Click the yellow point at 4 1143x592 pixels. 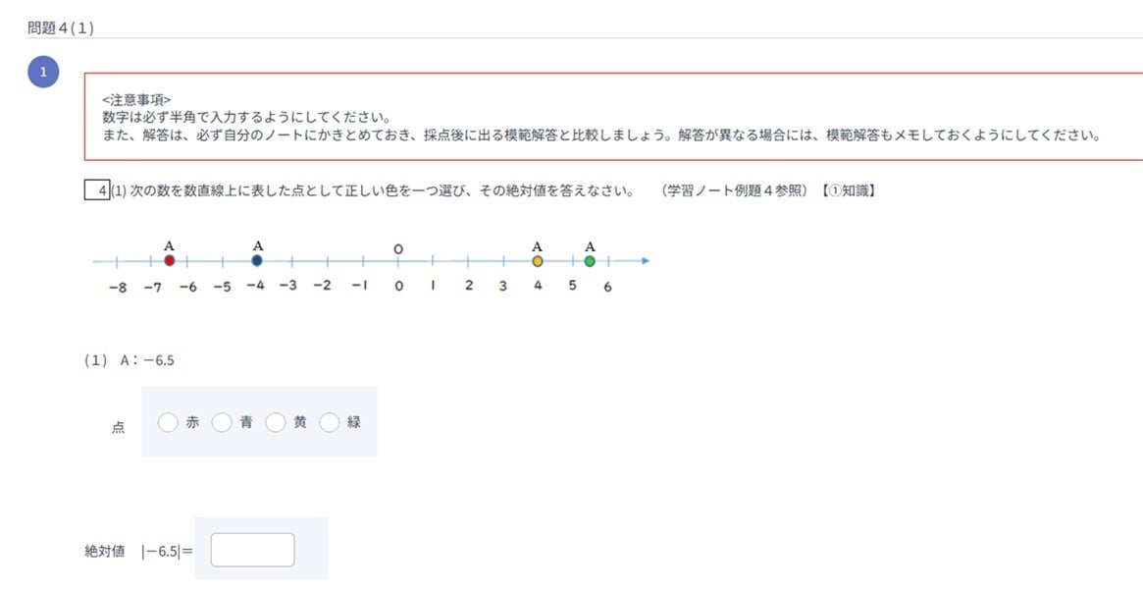pos(538,261)
